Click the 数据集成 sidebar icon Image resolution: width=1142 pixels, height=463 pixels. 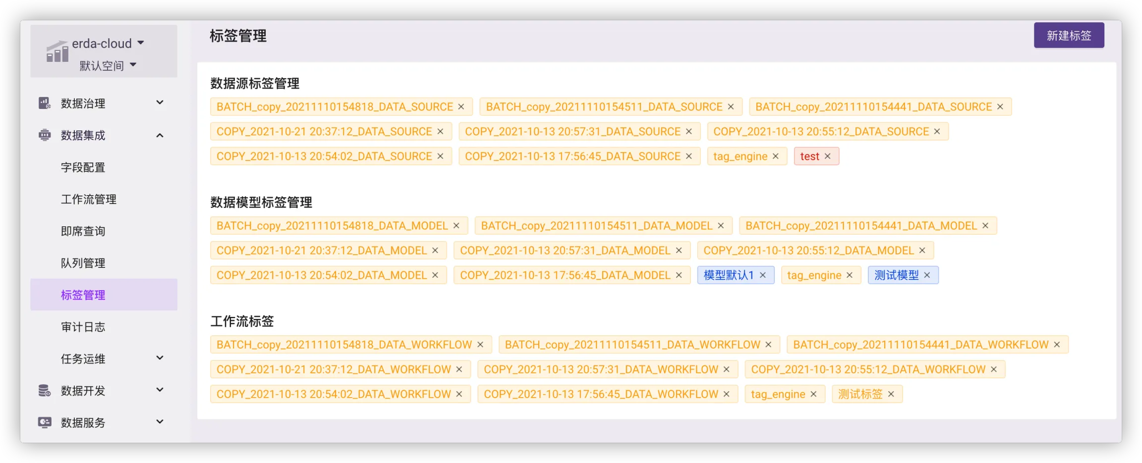45,135
